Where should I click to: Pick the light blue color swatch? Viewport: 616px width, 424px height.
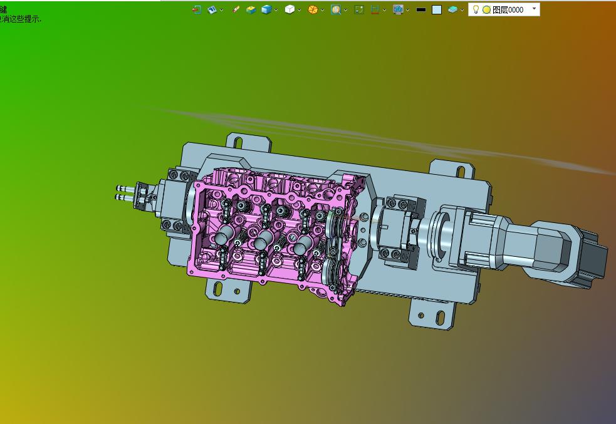[437, 10]
